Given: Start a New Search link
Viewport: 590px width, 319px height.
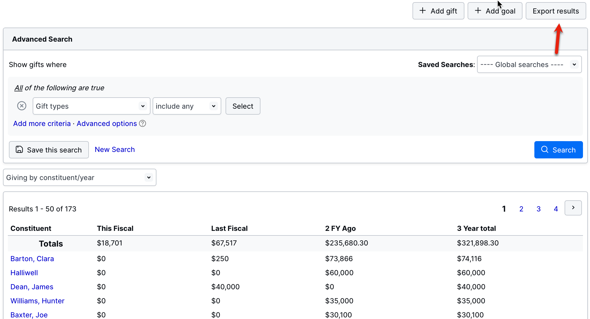Looking at the screenshot, I should tap(115, 149).
